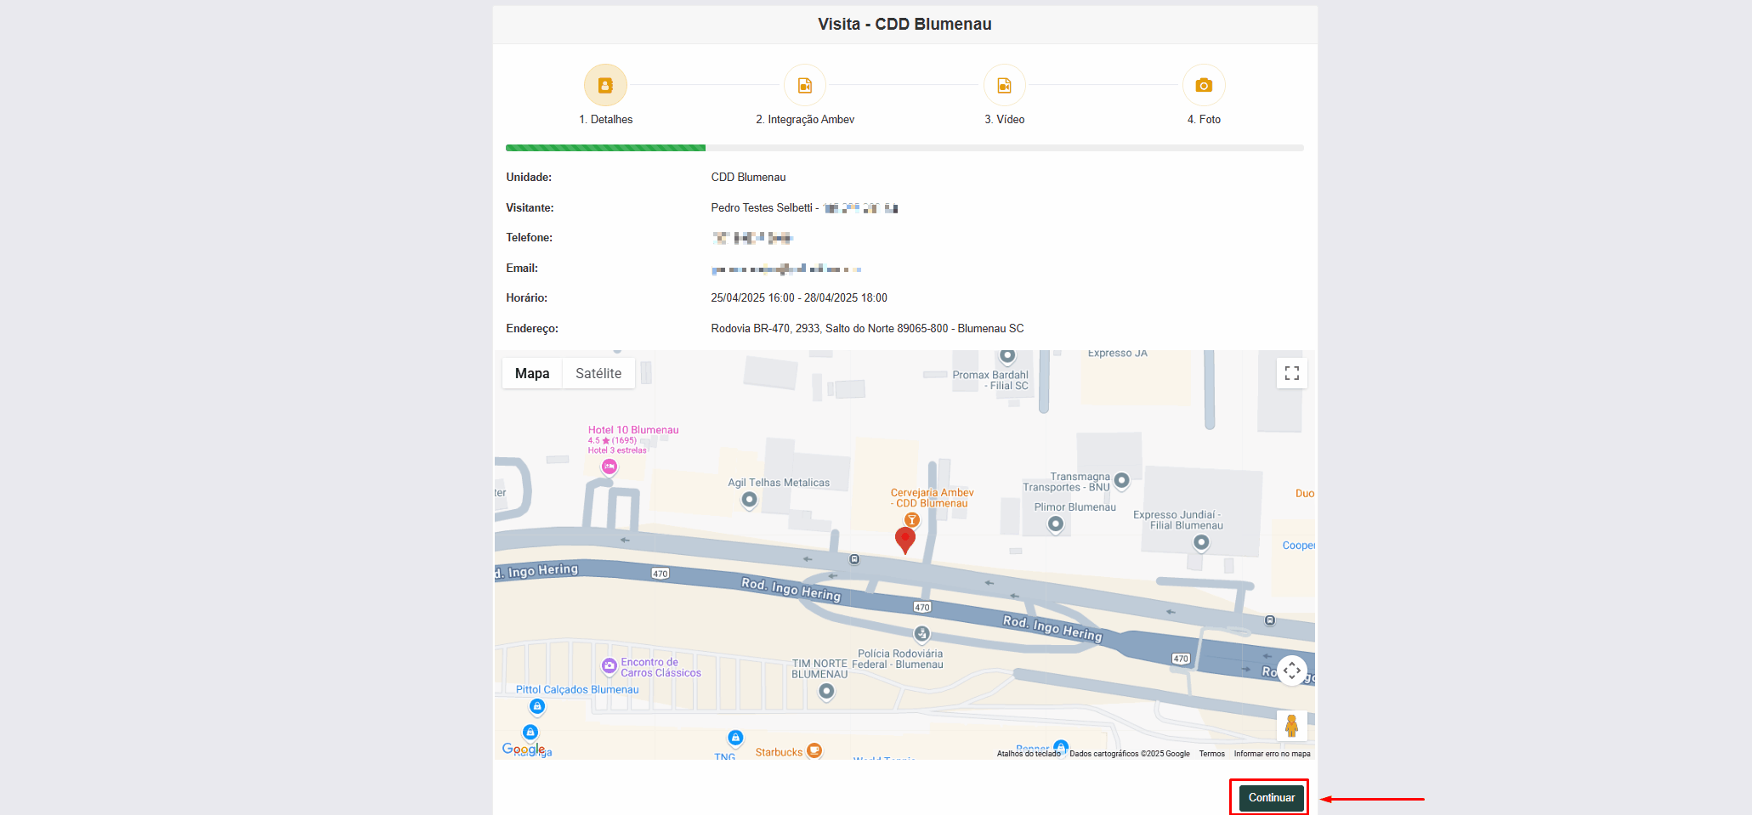
Task: Click the Integração Ambev step icon
Action: [804, 85]
